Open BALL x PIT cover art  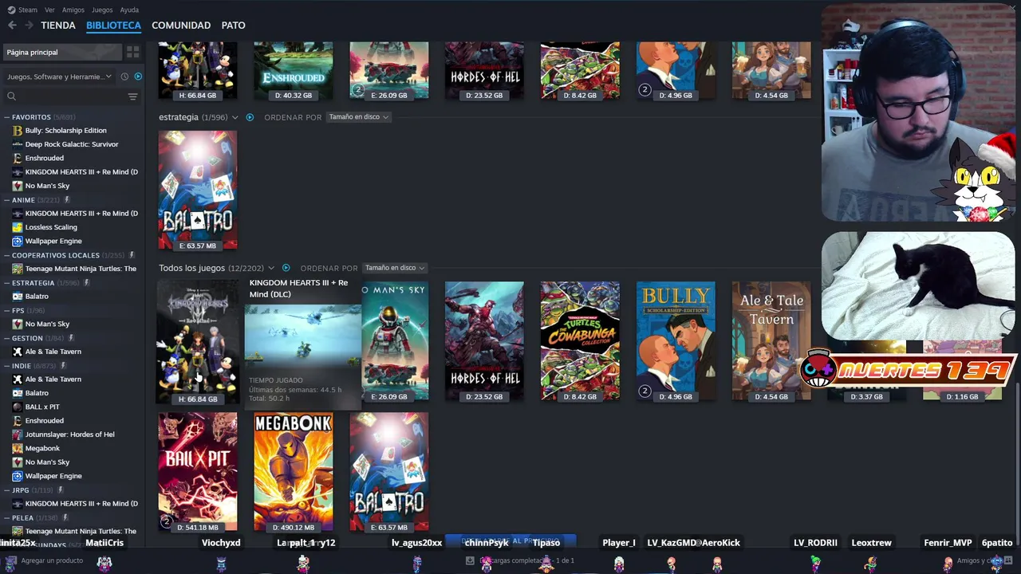tap(198, 472)
